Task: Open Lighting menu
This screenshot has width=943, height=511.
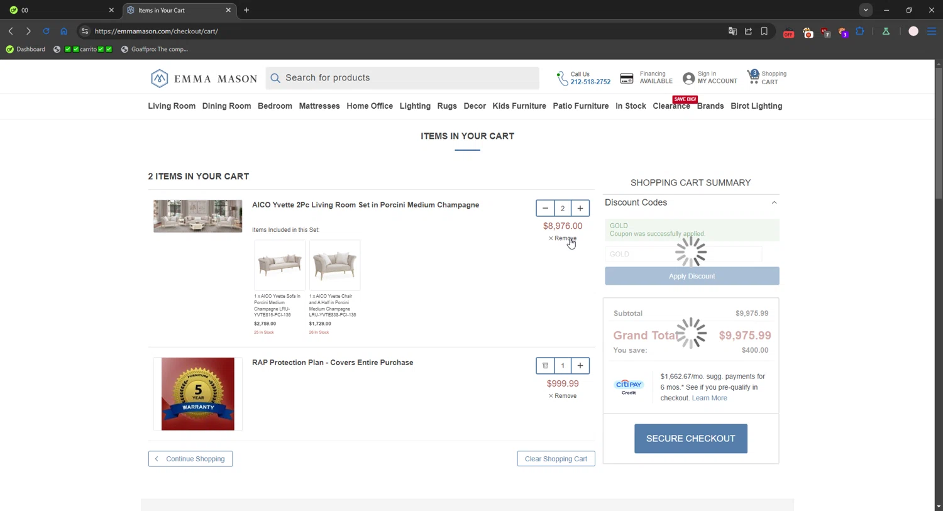Action: coord(415,106)
